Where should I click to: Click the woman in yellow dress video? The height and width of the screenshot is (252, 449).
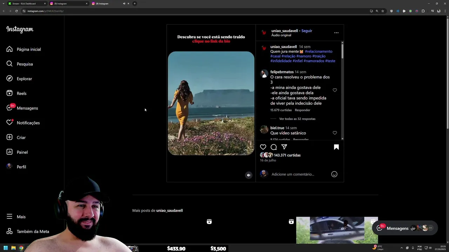[x=211, y=103]
